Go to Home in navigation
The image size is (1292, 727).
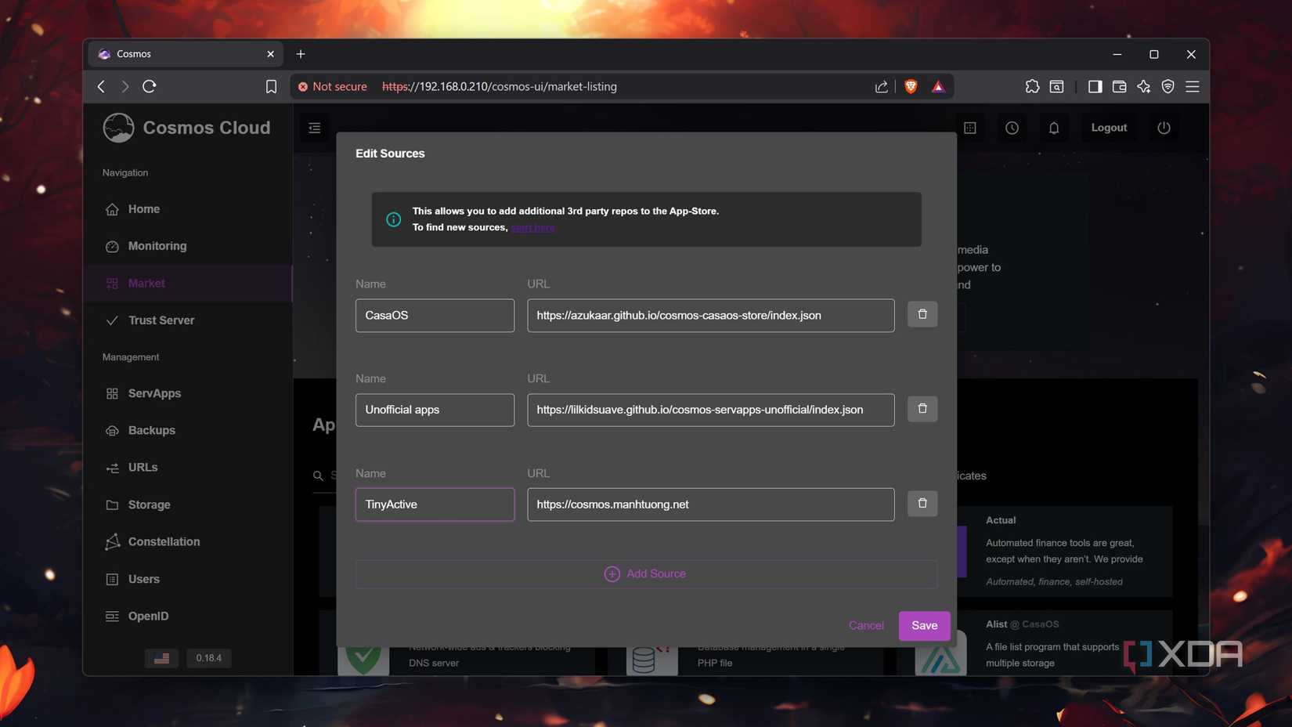point(143,209)
